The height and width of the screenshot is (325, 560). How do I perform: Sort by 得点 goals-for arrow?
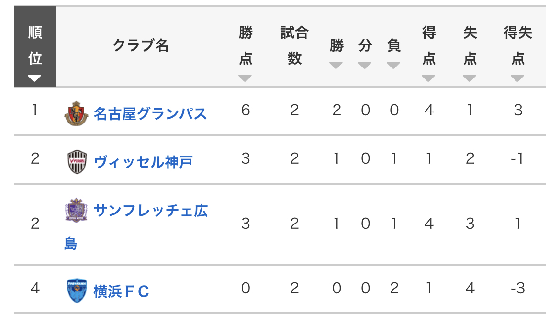pyautogui.click(x=428, y=78)
